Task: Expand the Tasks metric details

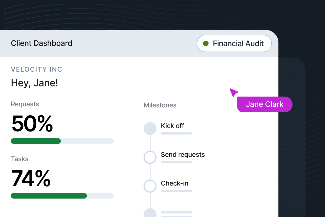Action: pyautogui.click(x=20, y=159)
